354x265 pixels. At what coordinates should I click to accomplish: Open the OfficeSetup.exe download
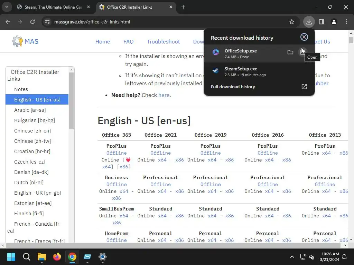tap(303, 52)
